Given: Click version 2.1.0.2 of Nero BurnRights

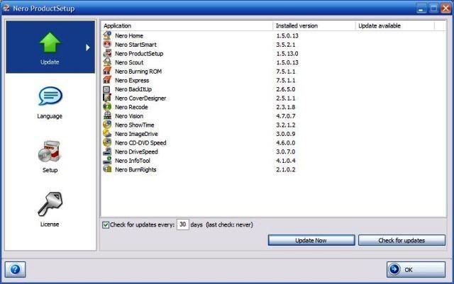Looking at the screenshot, I should coord(285,170).
